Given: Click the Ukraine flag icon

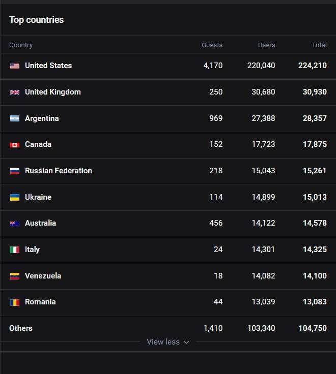Looking at the screenshot, I should coord(15,197).
